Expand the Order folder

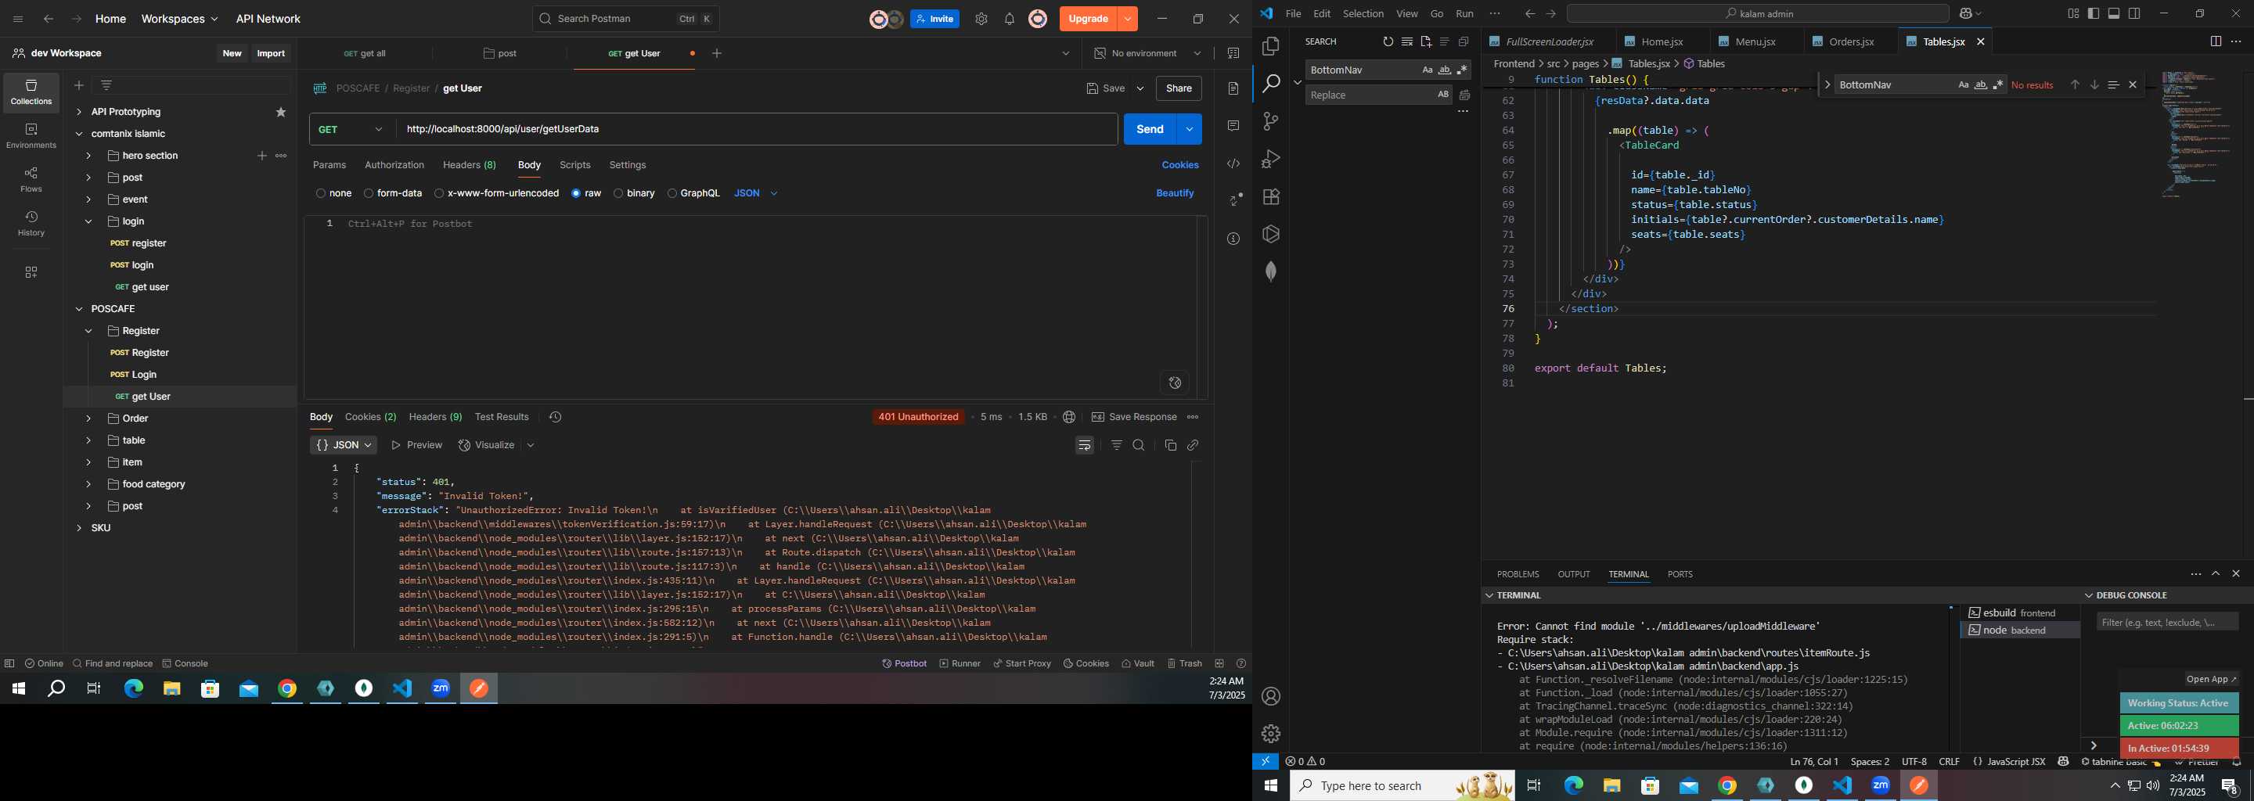(88, 418)
